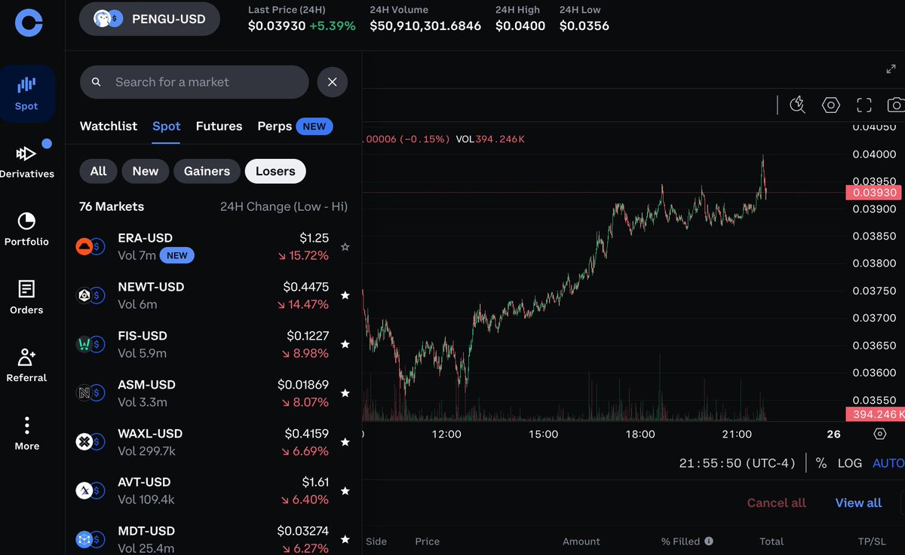Click the 0.03930 current price label
This screenshot has height=555, width=905.
pos(874,192)
